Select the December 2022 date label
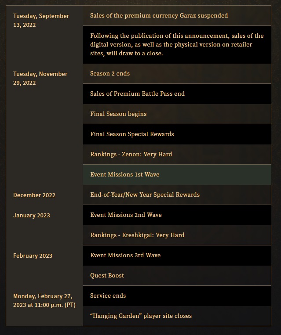The height and width of the screenshot is (335, 281). coord(34,195)
